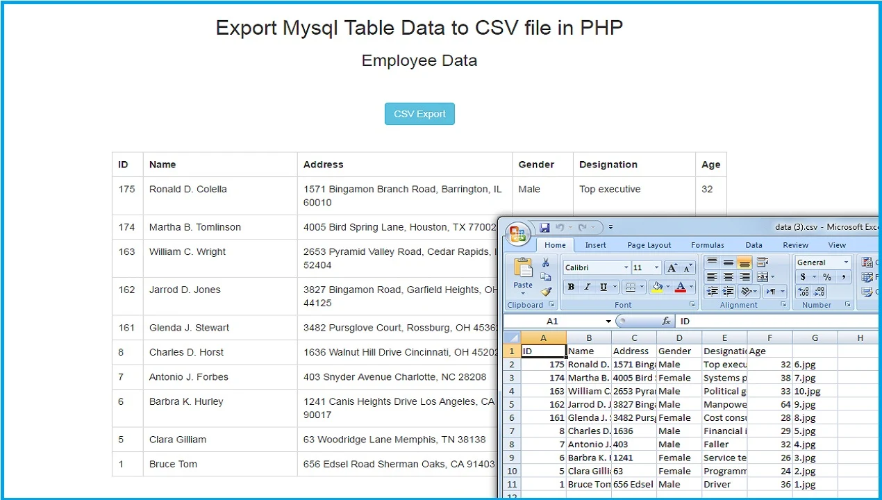Viewport: 882px width, 500px height.
Task: Select cell containing 6.jpg in column G
Action: (x=815, y=365)
